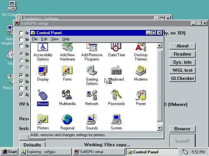Open the File menu in Control Panel
The image size is (209, 156).
pos(35,39)
